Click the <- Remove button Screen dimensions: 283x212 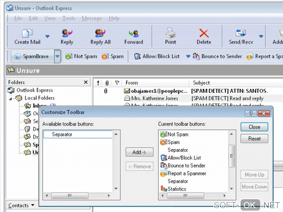coord(139,166)
